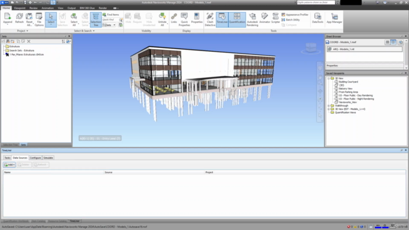
Task: Toggle the Quantification window button
Action: (x=237, y=19)
